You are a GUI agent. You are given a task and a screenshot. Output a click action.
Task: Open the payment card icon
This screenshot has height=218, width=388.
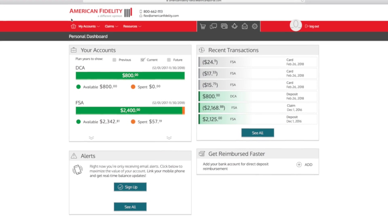224,26
